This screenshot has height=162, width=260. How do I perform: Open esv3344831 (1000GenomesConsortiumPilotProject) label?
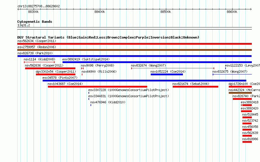pyautogui.click(x=129, y=96)
